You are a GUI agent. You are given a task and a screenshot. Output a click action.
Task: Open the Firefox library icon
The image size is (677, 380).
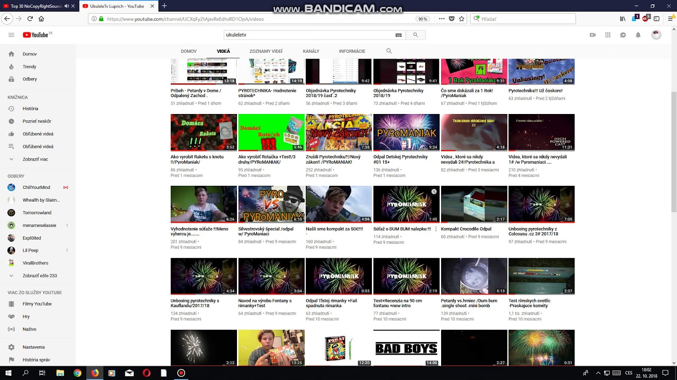pos(623,18)
